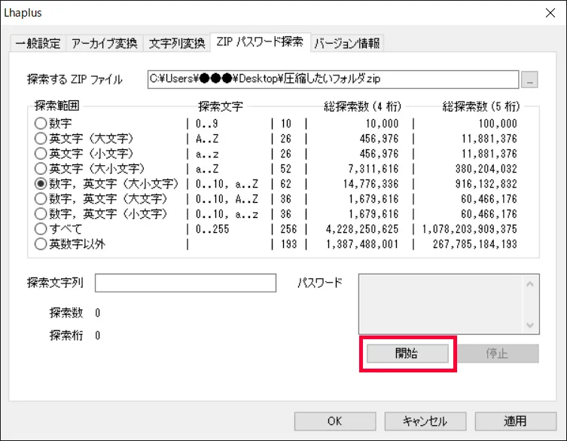This screenshot has width=567, height=441.
Task: Click the 916,132,832 total count value
Action: pyautogui.click(x=486, y=184)
